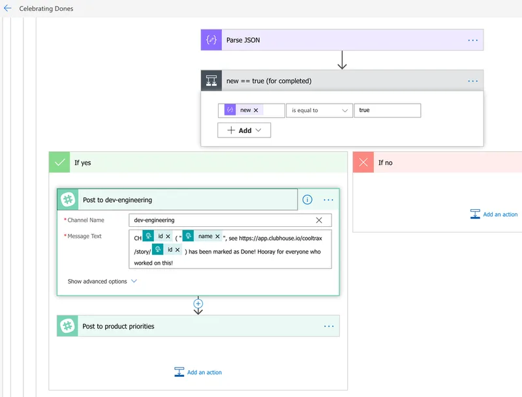Click the Parse JSON action icon
The width and height of the screenshot is (522, 397).
pyautogui.click(x=211, y=40)
